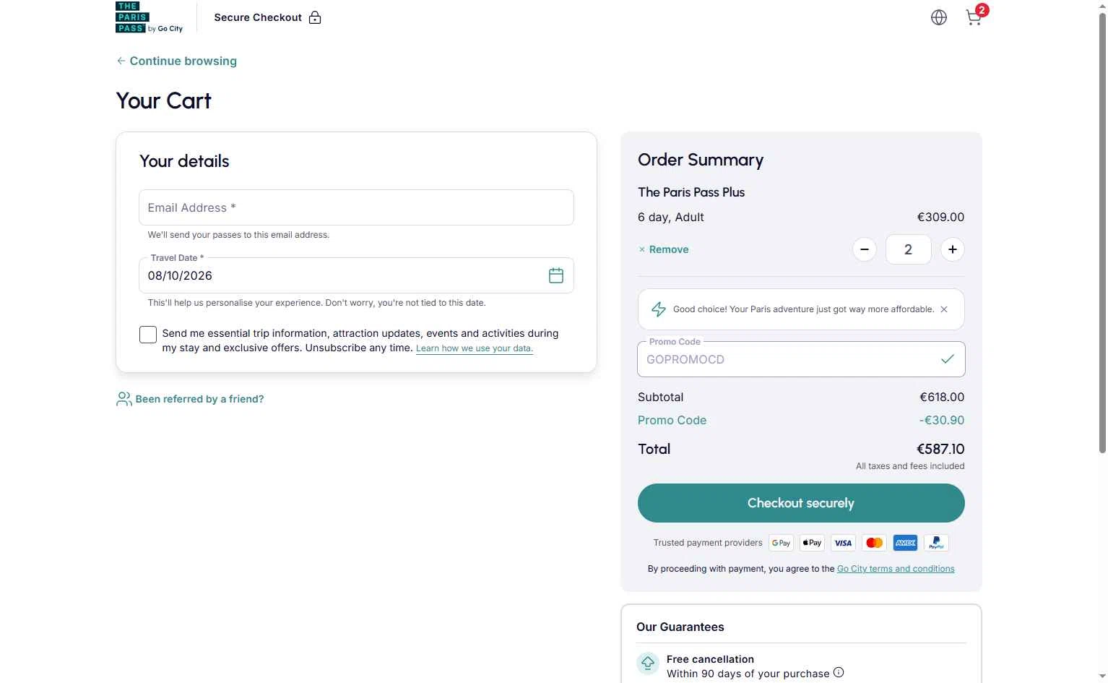1108x683 pixels.
Task: Click the quantity field showing 2
Action: point(908,249)
